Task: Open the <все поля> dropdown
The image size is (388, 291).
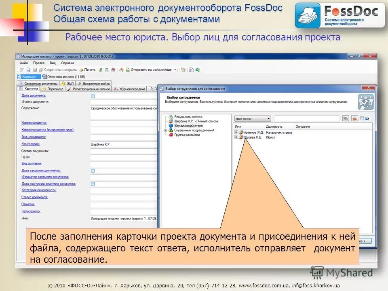Action: coord(268,118)
